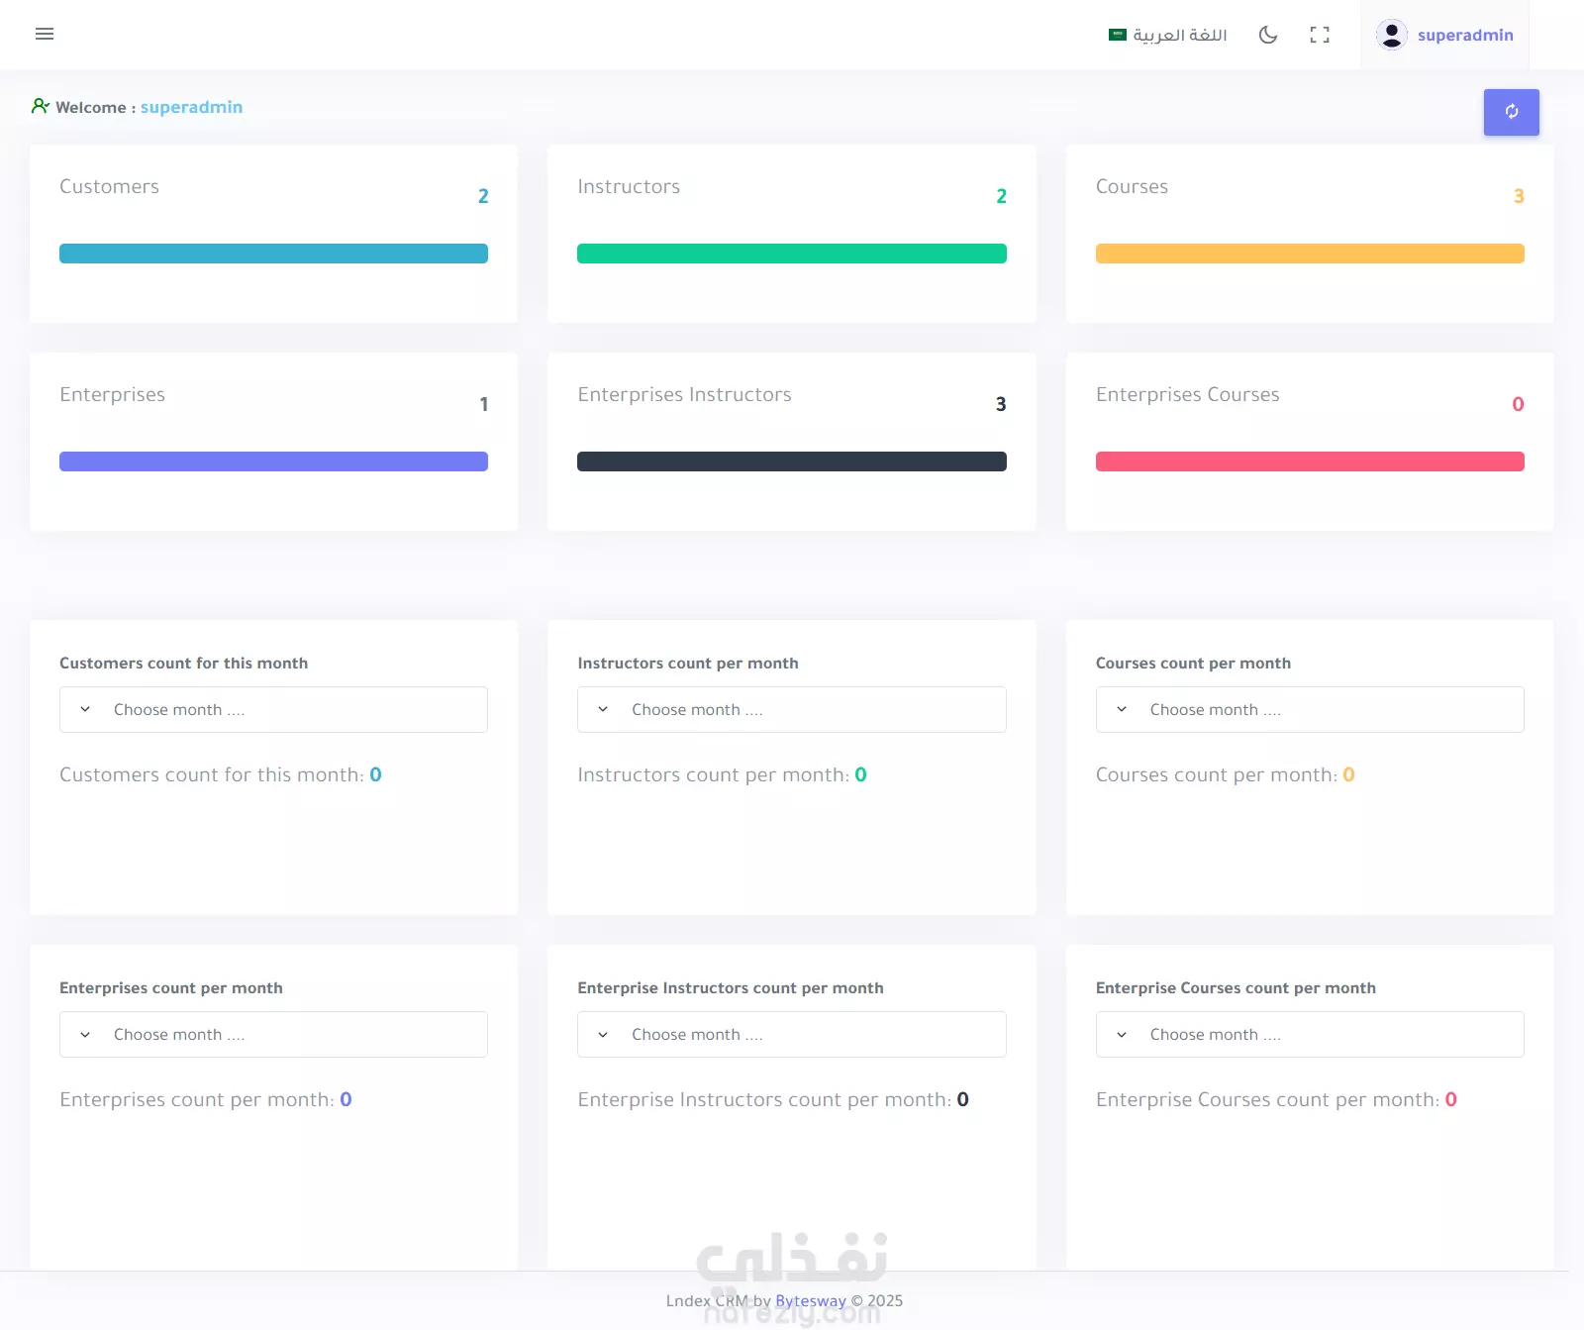Click the Enterprises Instructors card title

(x=684, y=394)
